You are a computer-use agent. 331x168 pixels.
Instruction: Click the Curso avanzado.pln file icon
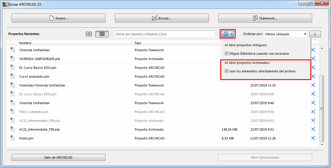[12, 76]
